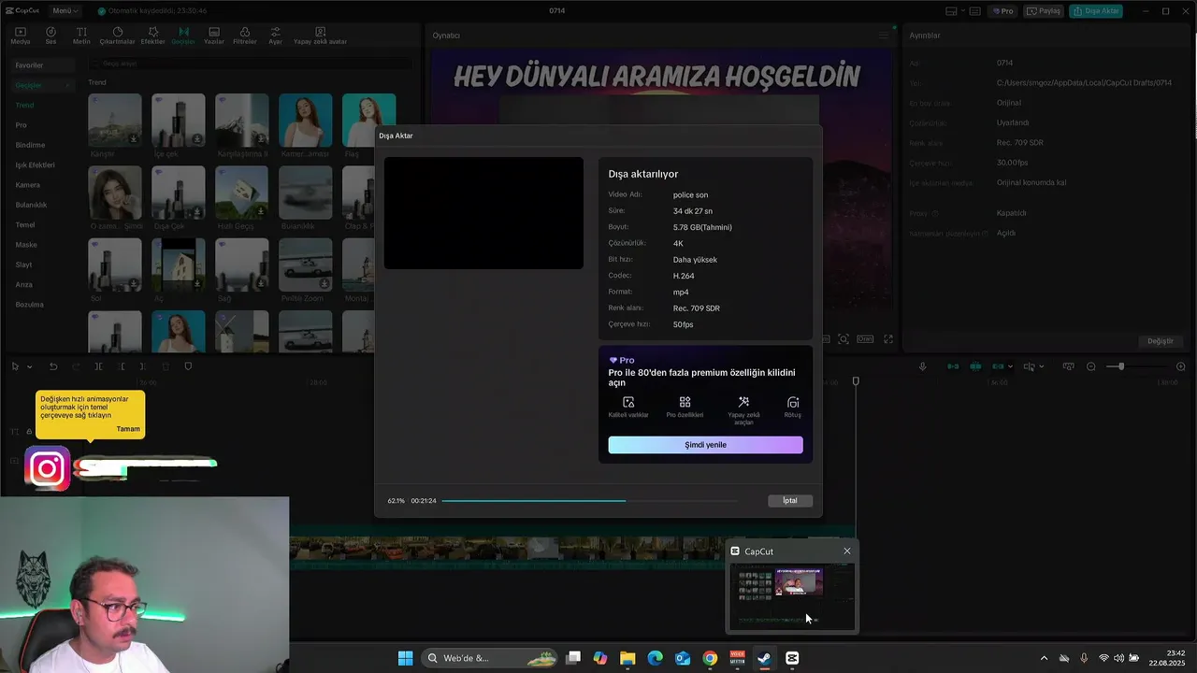1197x673 pixels.
Task: Open the Yazılar captions tab
Action: tap(214, 36)
